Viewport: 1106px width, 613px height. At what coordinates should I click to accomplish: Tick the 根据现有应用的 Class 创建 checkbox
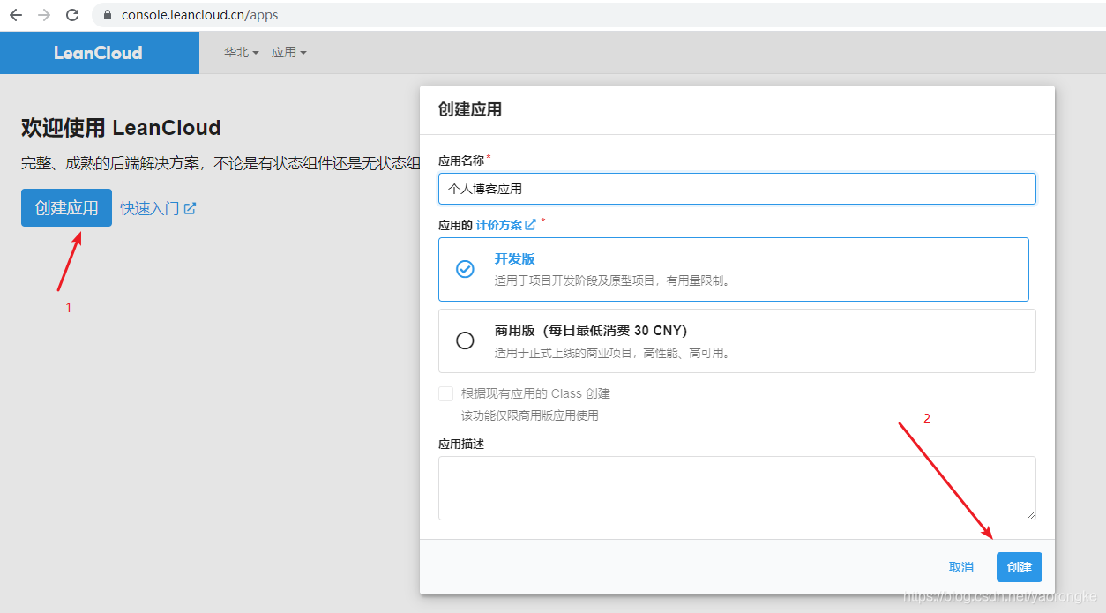[x=446, y=393]
